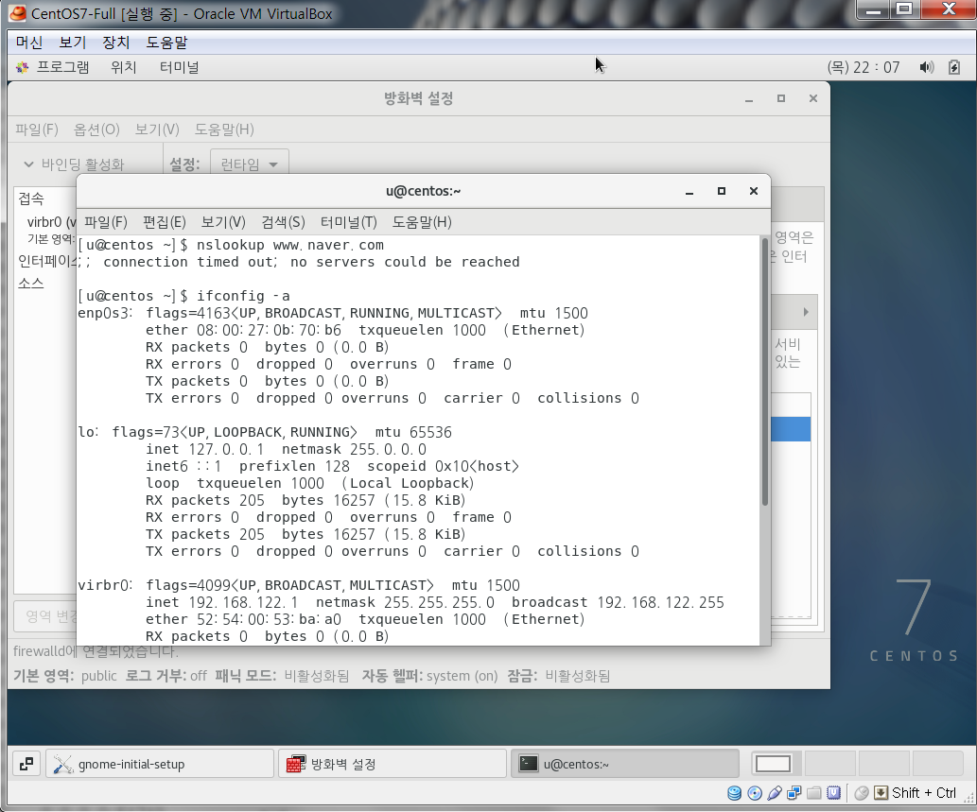
Task: Click the terminal icon in taskbar
Action: click(529, 764)
